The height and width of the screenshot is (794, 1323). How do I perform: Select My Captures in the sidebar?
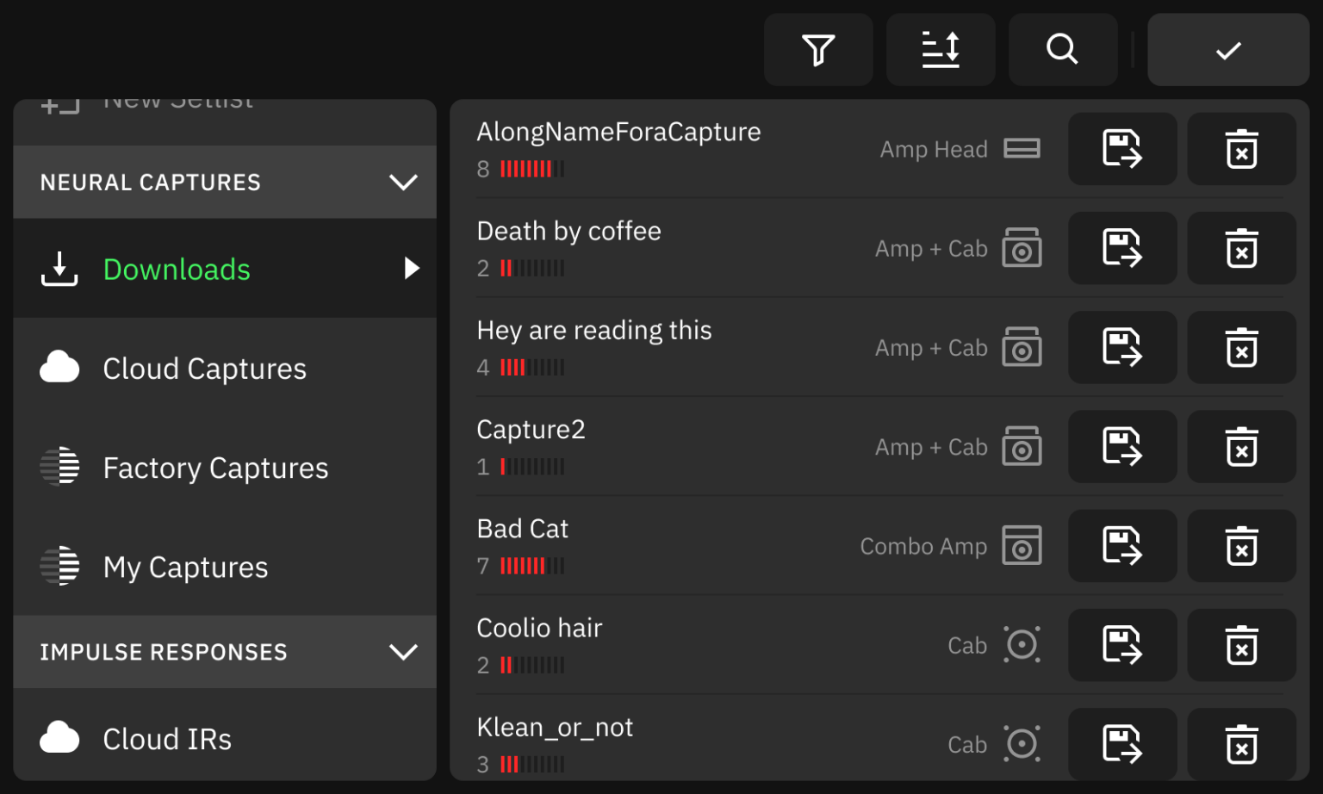(185, 566)
